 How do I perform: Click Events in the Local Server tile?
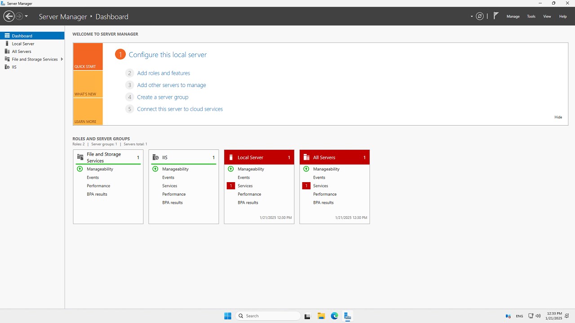(243, 178)
